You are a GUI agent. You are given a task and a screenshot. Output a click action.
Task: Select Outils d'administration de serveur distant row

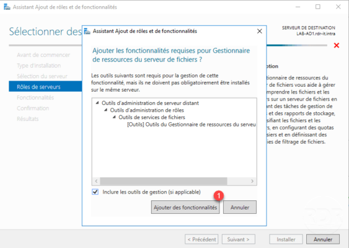pyautogui.click(x=150, y=103)
